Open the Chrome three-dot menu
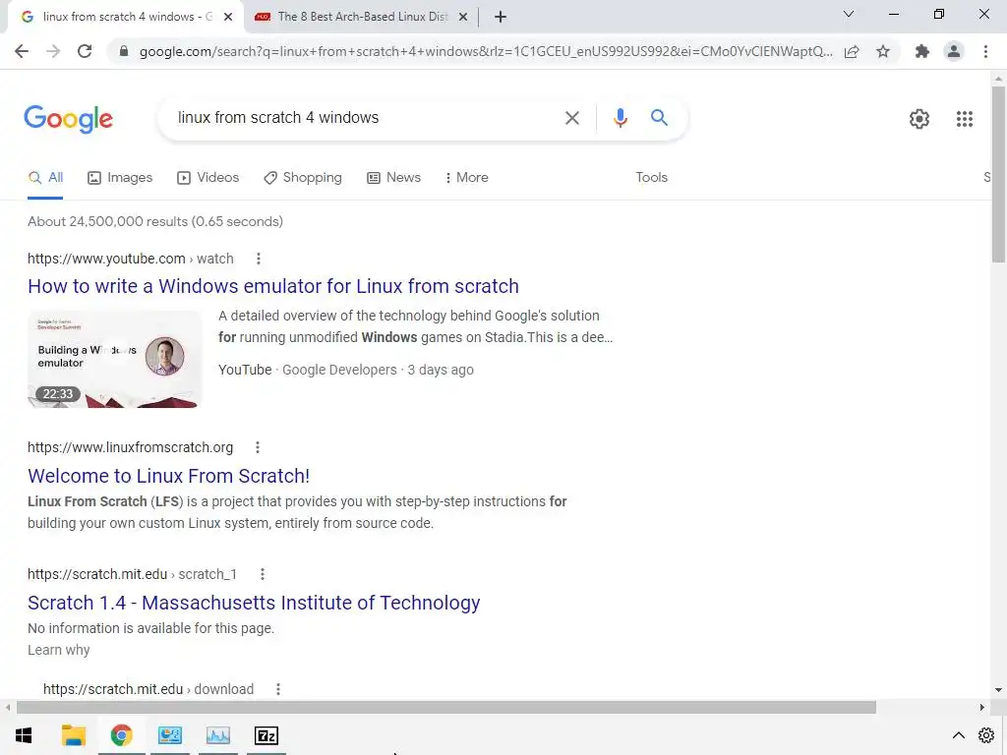The height and width of the screenshot is (755, 1007). point(985,51)
